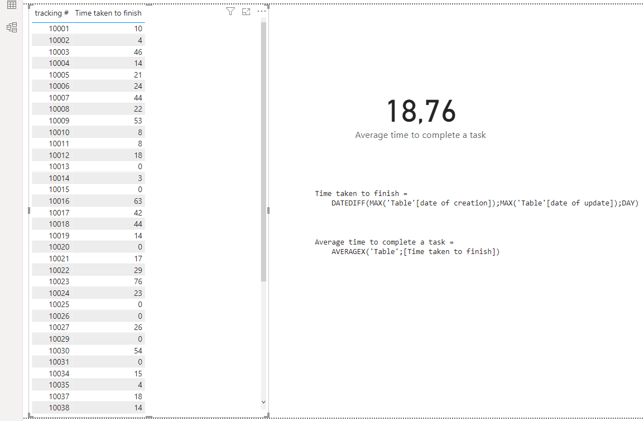Sort table by Time taken to finish
Screen dimensions: 644x421
[108, 13]
